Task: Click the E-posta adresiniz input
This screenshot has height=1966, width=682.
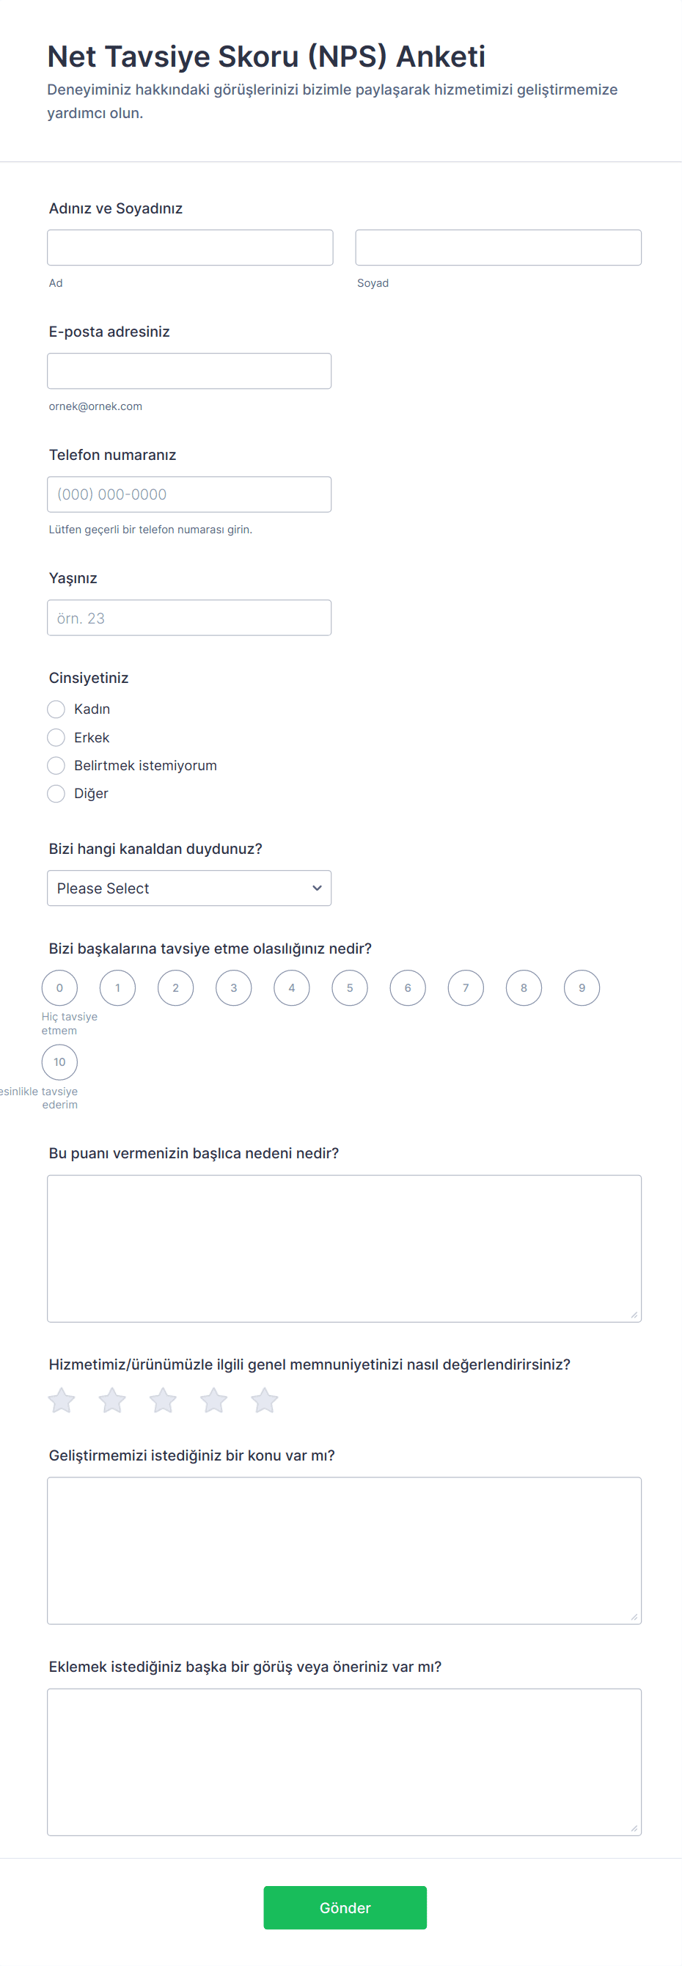Action: pos(189,371)
